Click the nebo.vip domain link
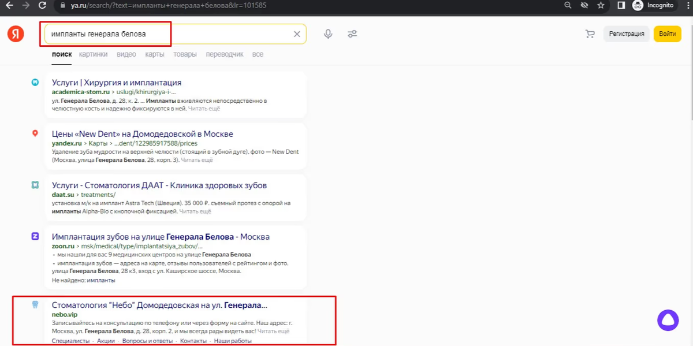This screenshot has height=346, width=693. pos(64,314)
